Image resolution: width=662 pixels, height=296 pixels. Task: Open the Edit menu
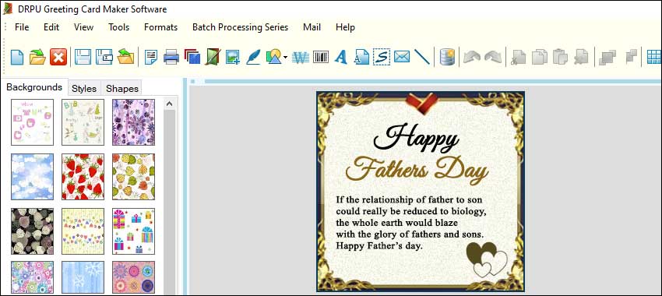pos(51,27)
